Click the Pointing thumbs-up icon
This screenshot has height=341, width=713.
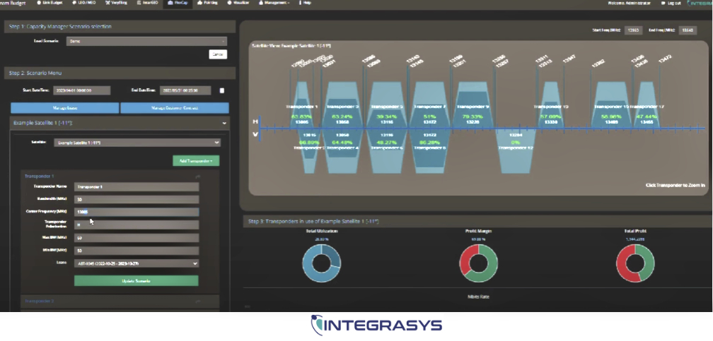[x=197, y=4]
